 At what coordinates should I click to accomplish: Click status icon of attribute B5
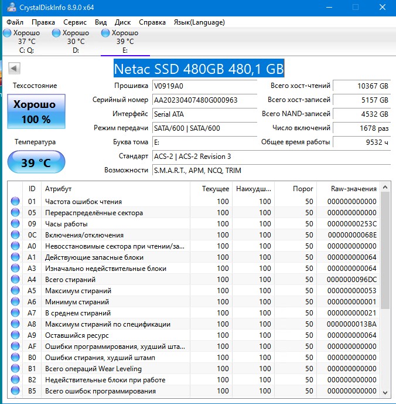pos(15,391)
